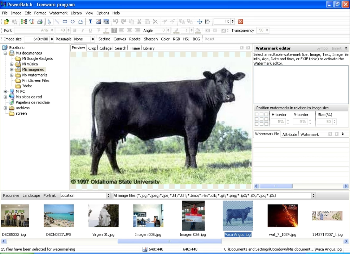
Task: Select the pointer arrow tool
Action: click(49, 22)
